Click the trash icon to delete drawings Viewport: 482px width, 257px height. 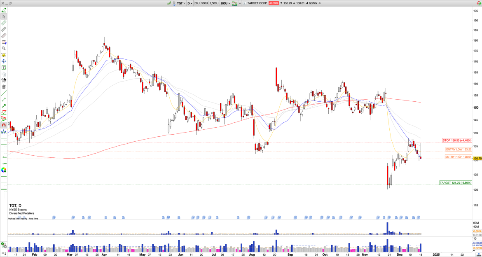coord(4,87)
